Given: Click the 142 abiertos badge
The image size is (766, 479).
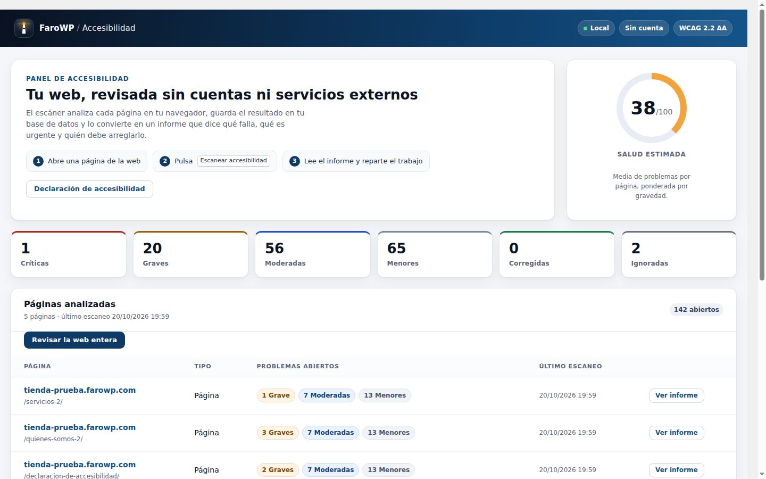Looking at the screenshot, I should pyautogui.click(x=696, y=310).
